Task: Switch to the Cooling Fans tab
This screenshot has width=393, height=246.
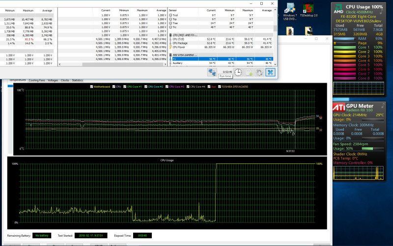Action: 37,80
